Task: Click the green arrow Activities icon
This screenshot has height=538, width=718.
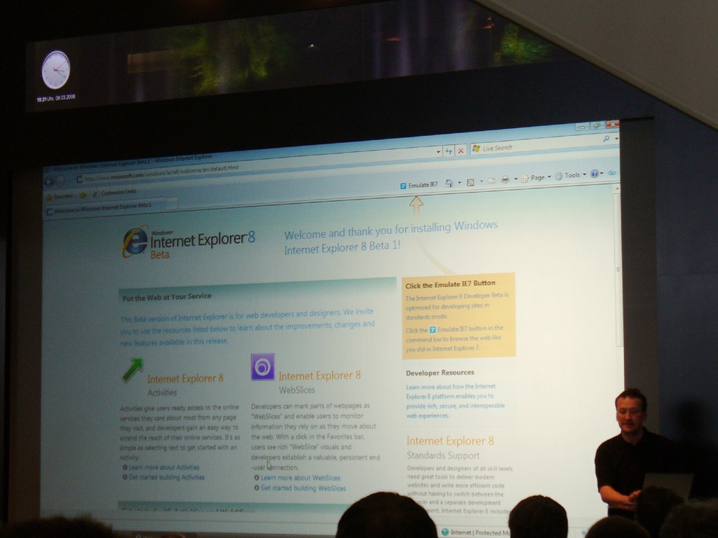Action: click(133, 370)
